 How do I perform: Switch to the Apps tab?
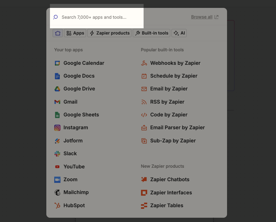tap(75, 33)
